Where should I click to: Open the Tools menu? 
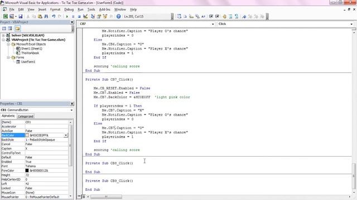tap(91, 9)
